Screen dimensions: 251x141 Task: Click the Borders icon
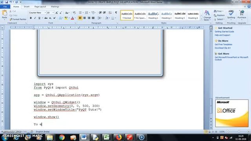(x=113, y=18)
